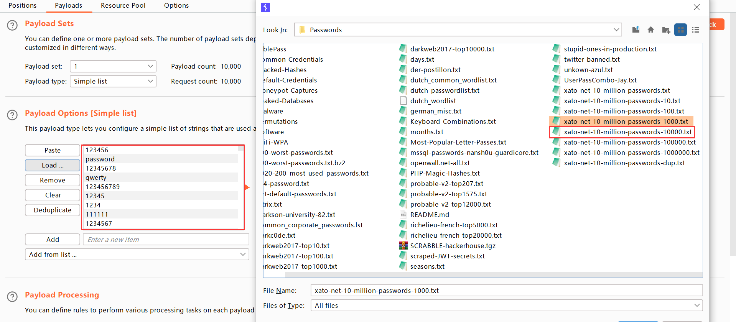Image resolution: width=736 pixels, height=322 pixels.
Task: Select payload entry '111111' in list
Action: (x=161, y=214)
